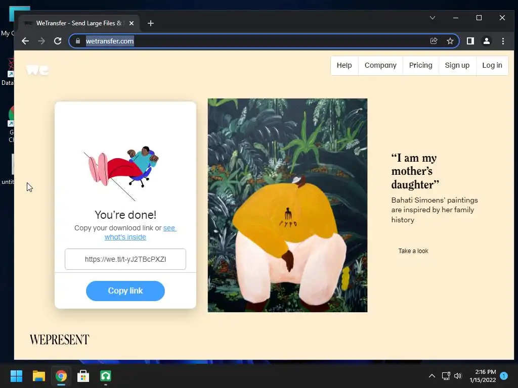This screenshot has width=518, height=388.
Task: Click the browser forward arrow
Action: (41, 41)
